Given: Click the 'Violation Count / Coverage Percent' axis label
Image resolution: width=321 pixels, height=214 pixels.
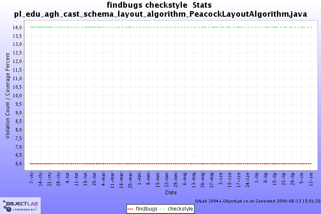Looking at the screenshot, I should tap(8, 95).
